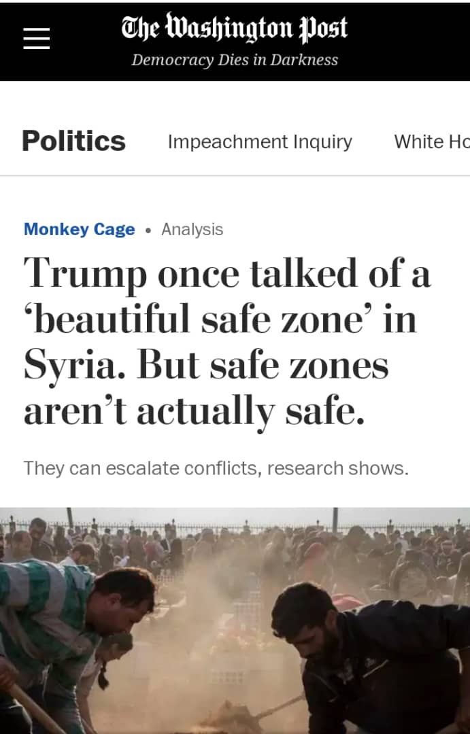Click the bullet separator before Analysis
470x734 pixels.
[x=148, y=230]
